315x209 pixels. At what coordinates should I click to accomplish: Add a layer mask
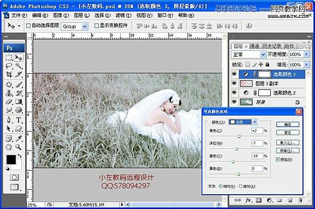point(259,200)
